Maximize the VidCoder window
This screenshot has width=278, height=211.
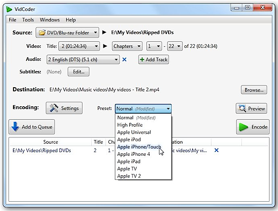[247, 7]
